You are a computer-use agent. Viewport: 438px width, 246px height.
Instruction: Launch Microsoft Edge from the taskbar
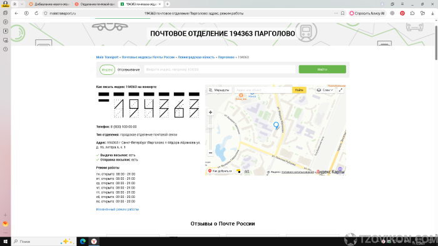point(83,242)
